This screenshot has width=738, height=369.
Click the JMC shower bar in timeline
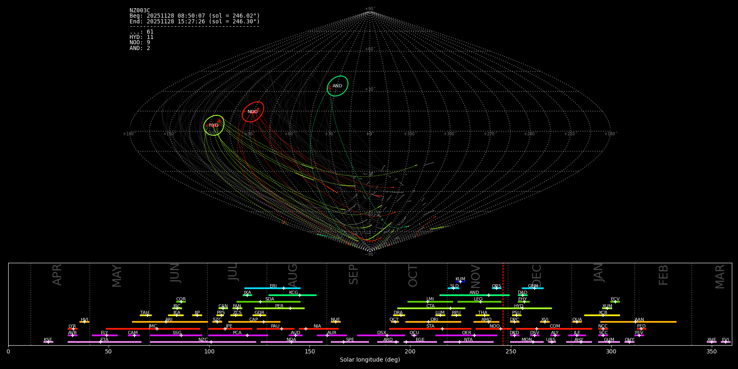(x=153, y=328)
